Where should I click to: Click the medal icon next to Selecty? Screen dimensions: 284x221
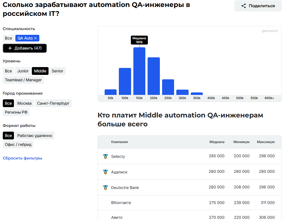coord(105,156)
